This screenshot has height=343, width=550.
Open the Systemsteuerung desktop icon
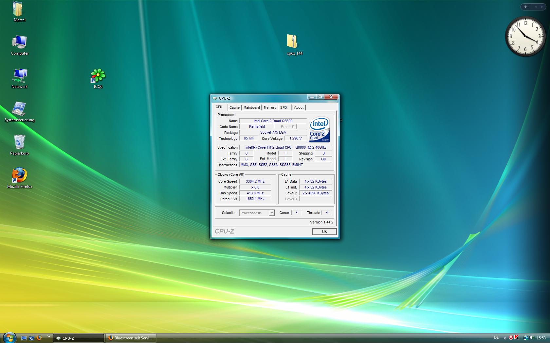pyautogui.click(x=19, y=109)
